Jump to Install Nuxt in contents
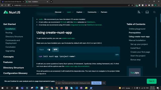 135,48
